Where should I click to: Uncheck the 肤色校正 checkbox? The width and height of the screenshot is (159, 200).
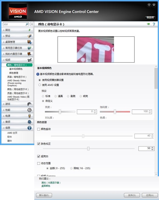pyautogui.click(x=39, y=144)
